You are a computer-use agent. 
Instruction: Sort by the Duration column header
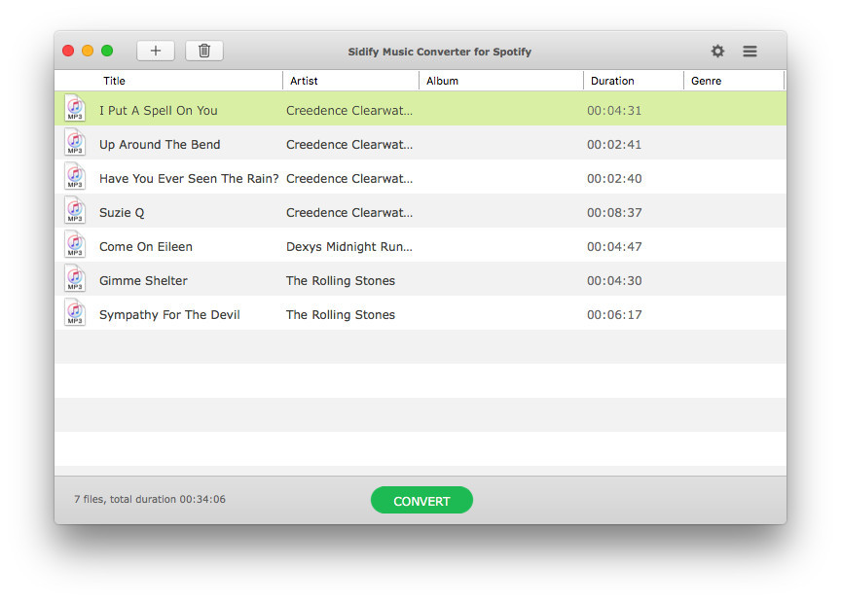612,81
